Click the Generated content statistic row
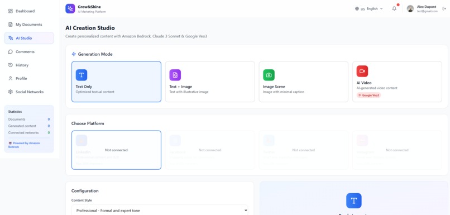This screenshot has width=450, height=215. click(29, 126)
